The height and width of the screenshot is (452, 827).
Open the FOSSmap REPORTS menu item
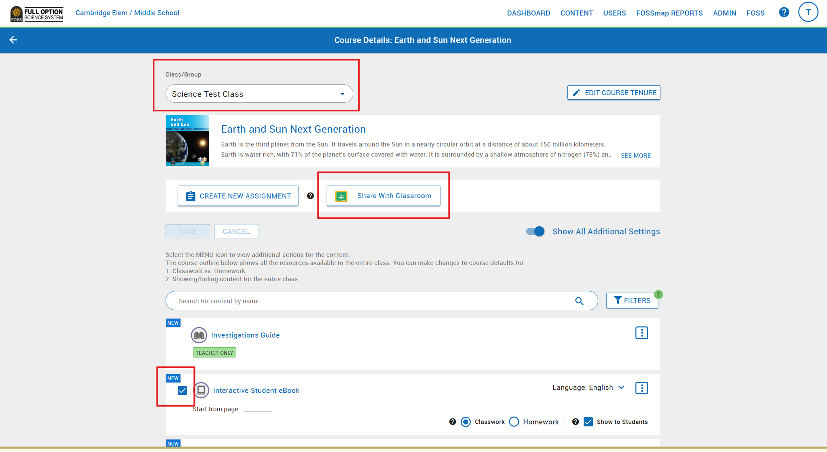pos(669,13)
